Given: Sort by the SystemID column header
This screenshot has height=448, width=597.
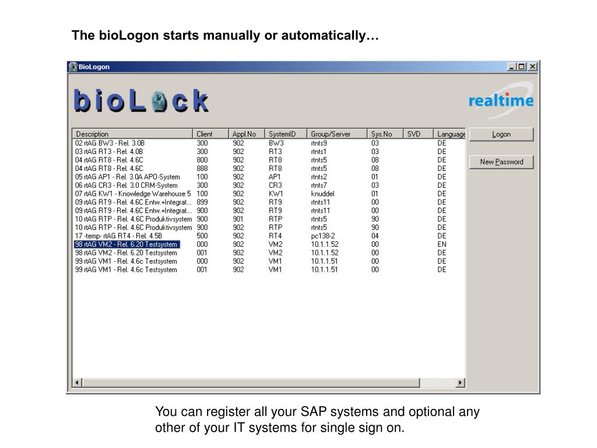Looking at the screenshot, I should point(286,134).
